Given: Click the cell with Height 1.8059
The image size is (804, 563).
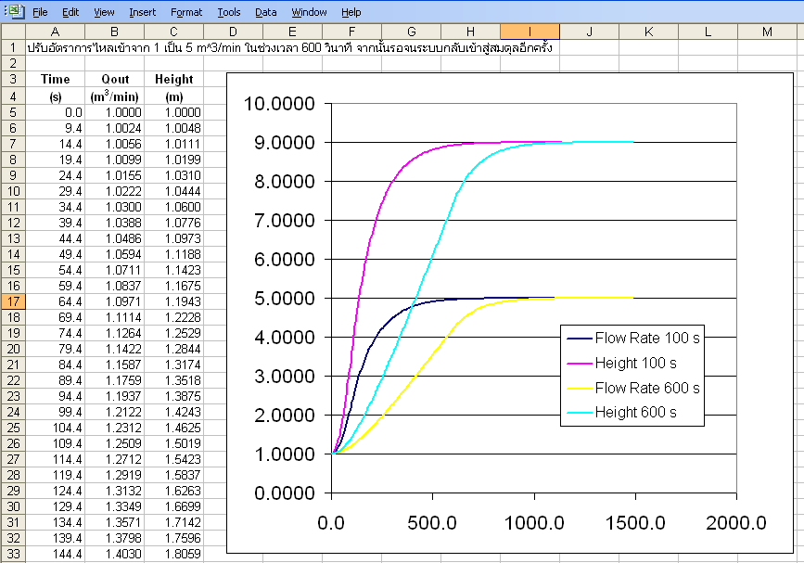Looking at the screenshot, I should [x=173, y=555].
